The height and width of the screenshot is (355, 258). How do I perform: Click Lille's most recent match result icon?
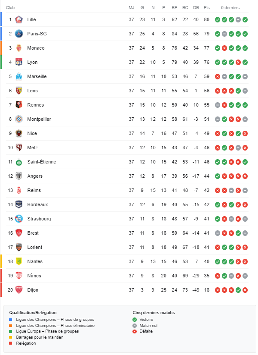(x=245, y=20)
